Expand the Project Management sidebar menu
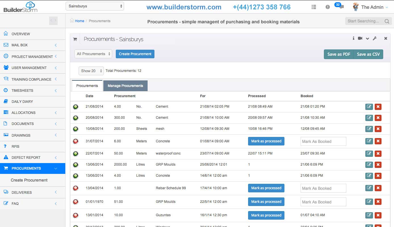Image resolution: width=394 pixels, height=227 pixels. (33, 57)
